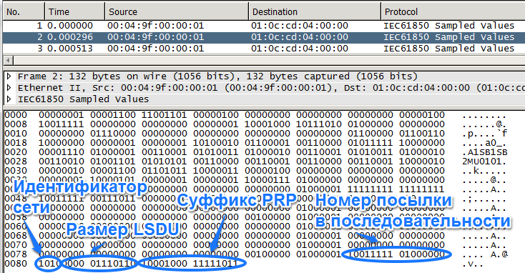Image resolution: width=525 pixels, height=273 pixels.
Task: Click byte 10111010 on row 0008
Action: coord(319,124)
